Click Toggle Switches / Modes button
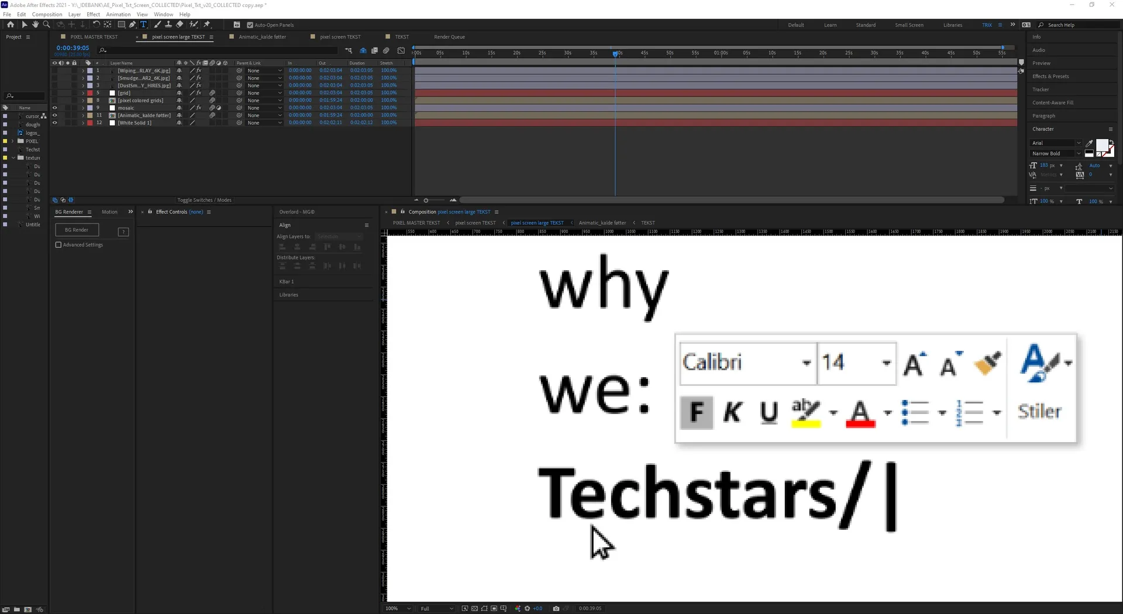The height and width of the screenshot is (614, 1123). coord(204,200)
